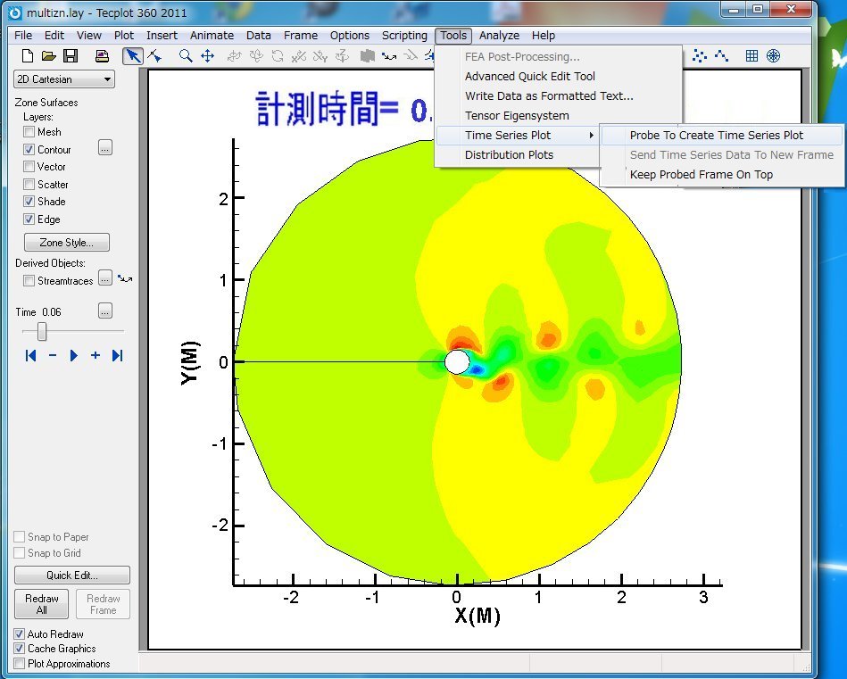Click the Open file folder icon
The image size is (847, 679).
[48, 55]
